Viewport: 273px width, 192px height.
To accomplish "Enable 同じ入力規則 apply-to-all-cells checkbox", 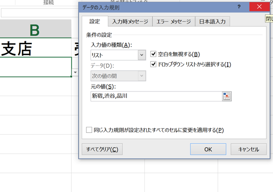I will [x=89, y=130].
